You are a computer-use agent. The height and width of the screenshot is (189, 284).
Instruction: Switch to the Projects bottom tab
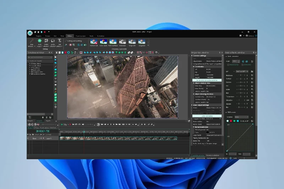point(30,121)
